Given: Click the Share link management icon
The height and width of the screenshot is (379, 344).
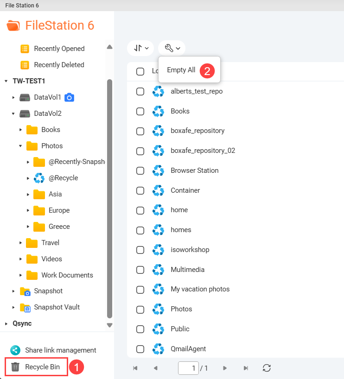Looking at the screenshot, I should click(15, 350).
